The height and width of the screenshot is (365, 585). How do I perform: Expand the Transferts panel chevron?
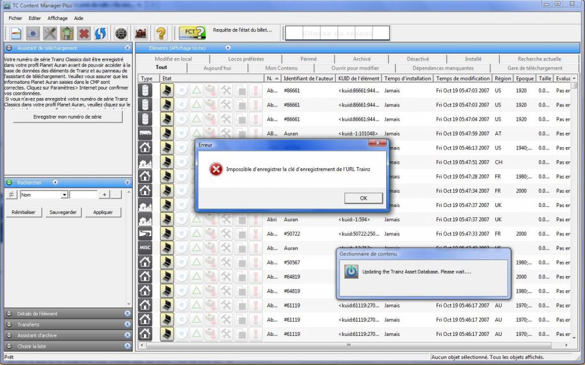(127, 325)
